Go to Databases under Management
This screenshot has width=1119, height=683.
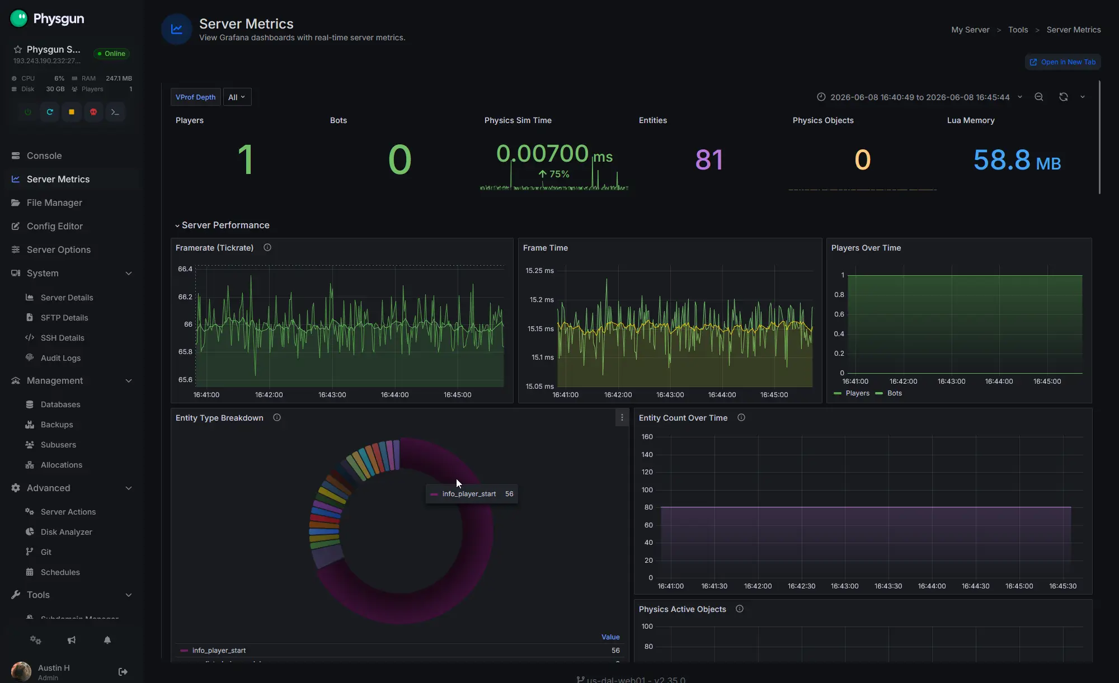(x=60, y=404)
